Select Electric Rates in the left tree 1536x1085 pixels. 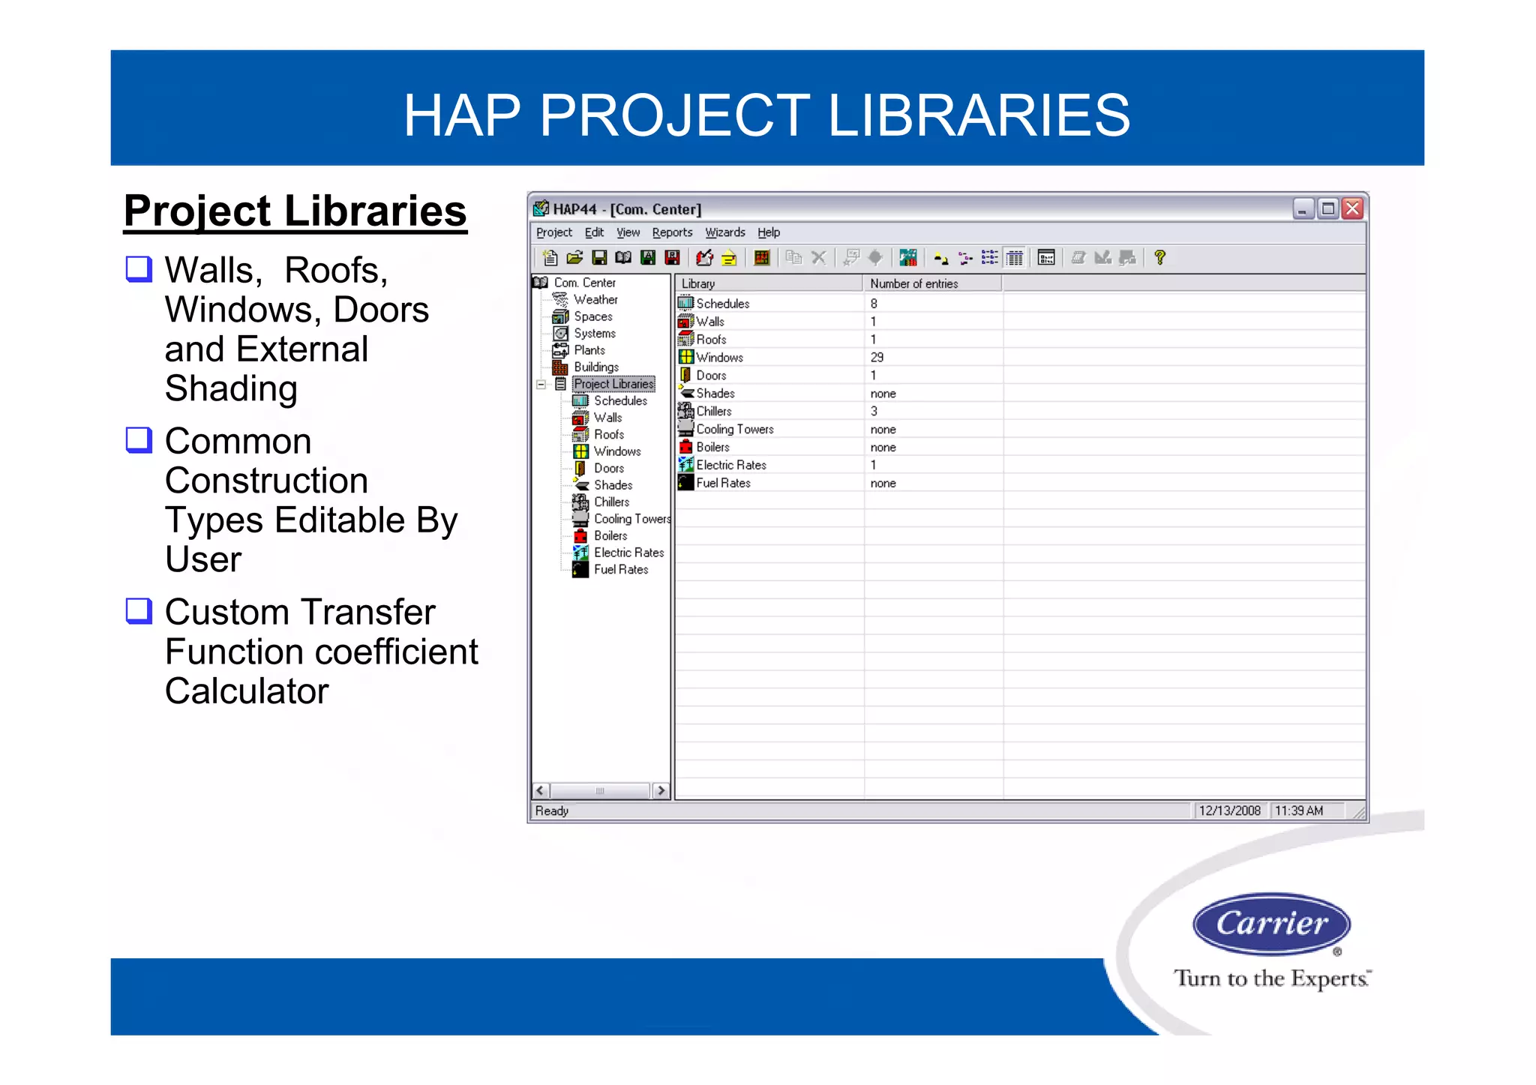tap(629, 553)
